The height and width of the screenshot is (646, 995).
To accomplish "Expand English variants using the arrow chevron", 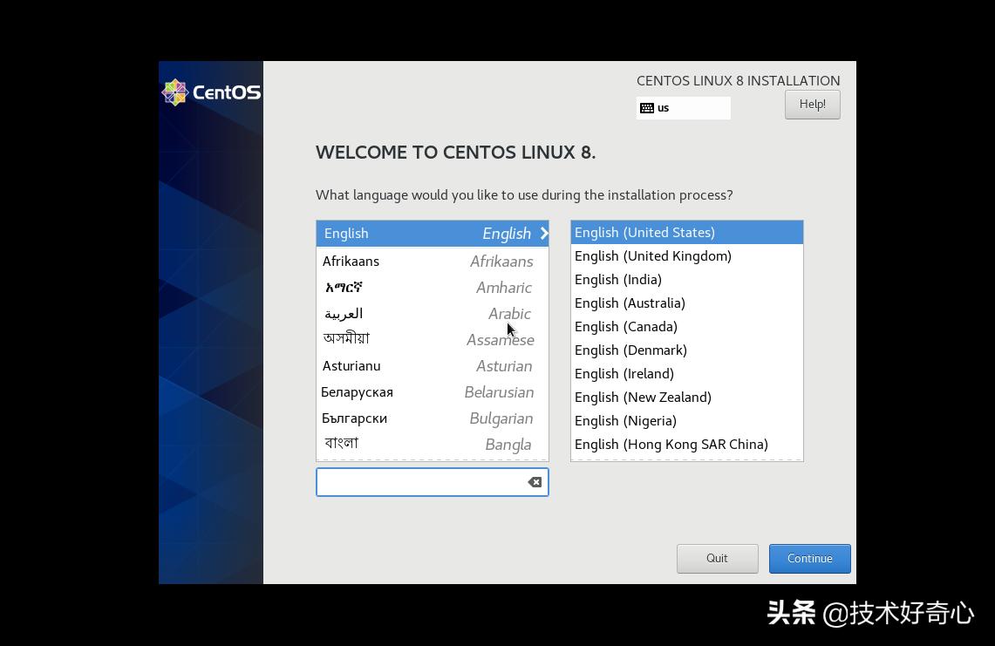I will [x=544, y=233].
